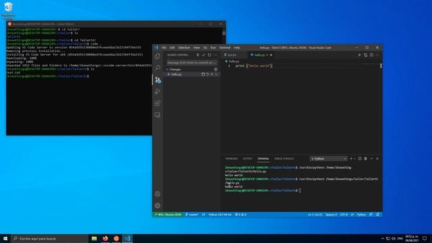Click the Windows Start button
The image size is (432, 243).
[x=5, y=238]
